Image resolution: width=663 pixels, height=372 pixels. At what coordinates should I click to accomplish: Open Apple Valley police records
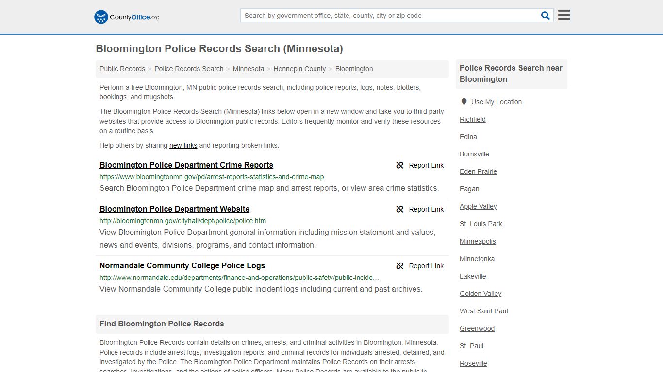(x=478, y=206)
